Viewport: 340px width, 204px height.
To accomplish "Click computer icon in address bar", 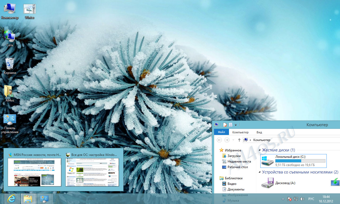I will [246, 140].
